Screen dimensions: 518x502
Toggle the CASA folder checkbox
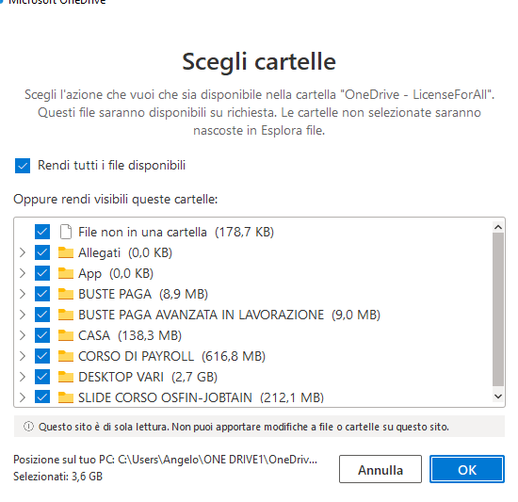coord(42,335)
